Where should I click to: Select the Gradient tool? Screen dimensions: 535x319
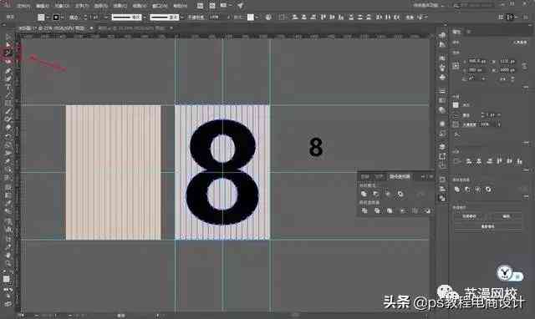(8, 195)
